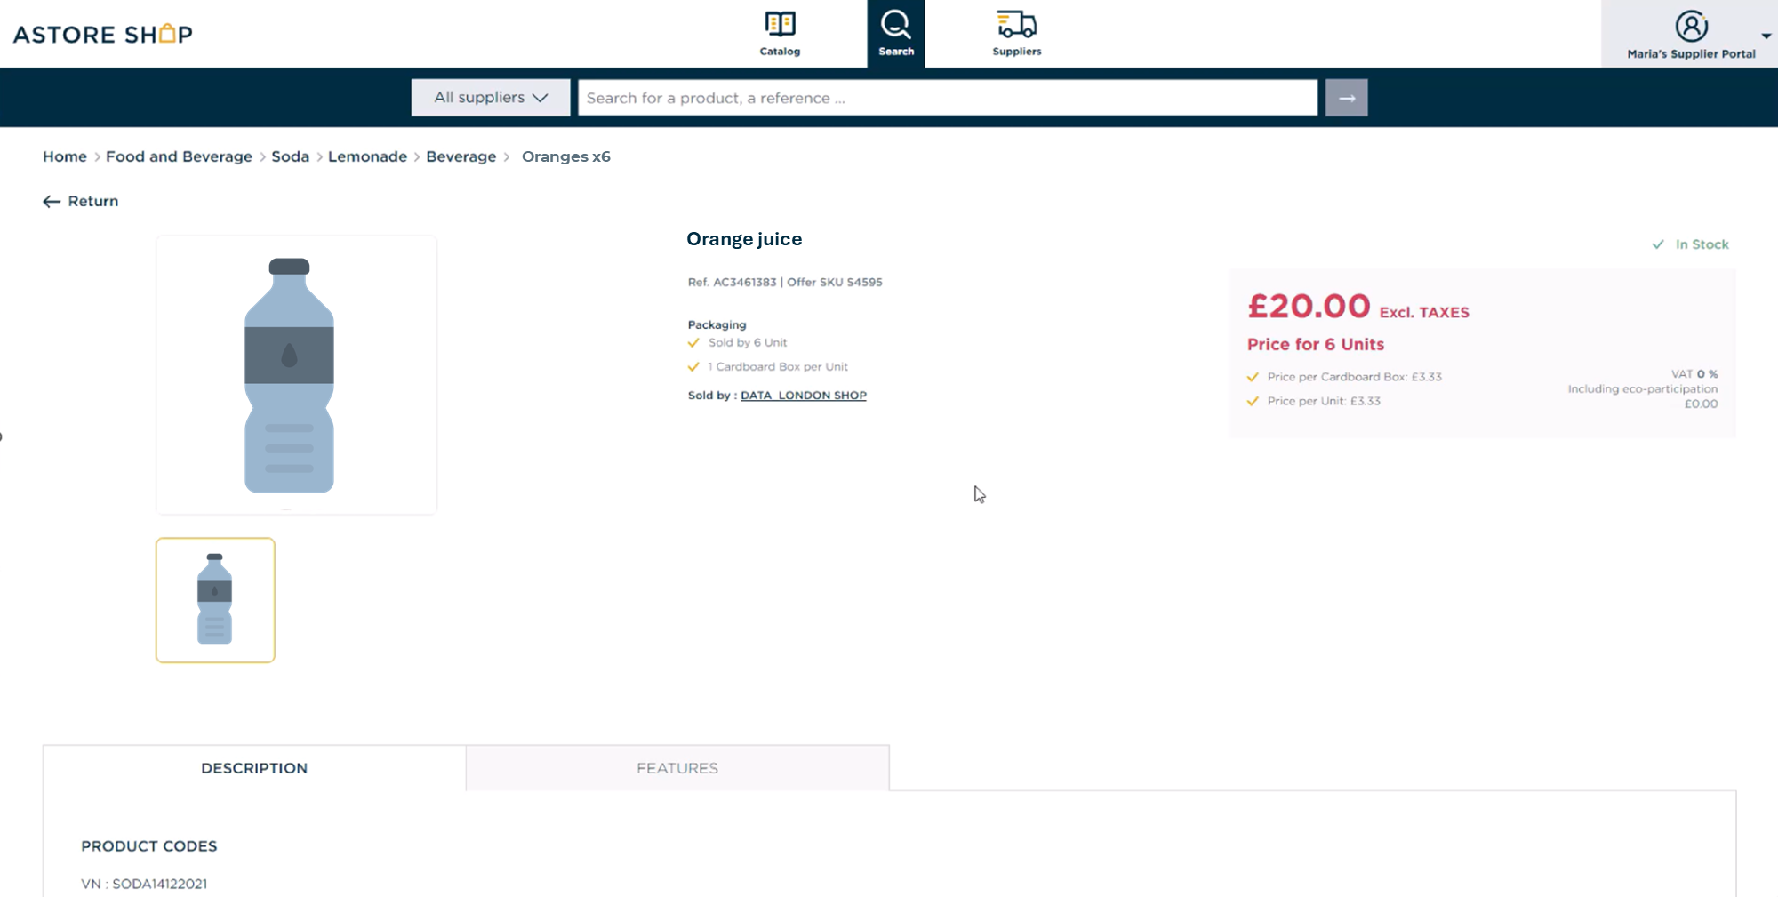
Task: Open DATA_LONDON SHOP seller link
Action: pyautogui.click(x=804, y=396)
